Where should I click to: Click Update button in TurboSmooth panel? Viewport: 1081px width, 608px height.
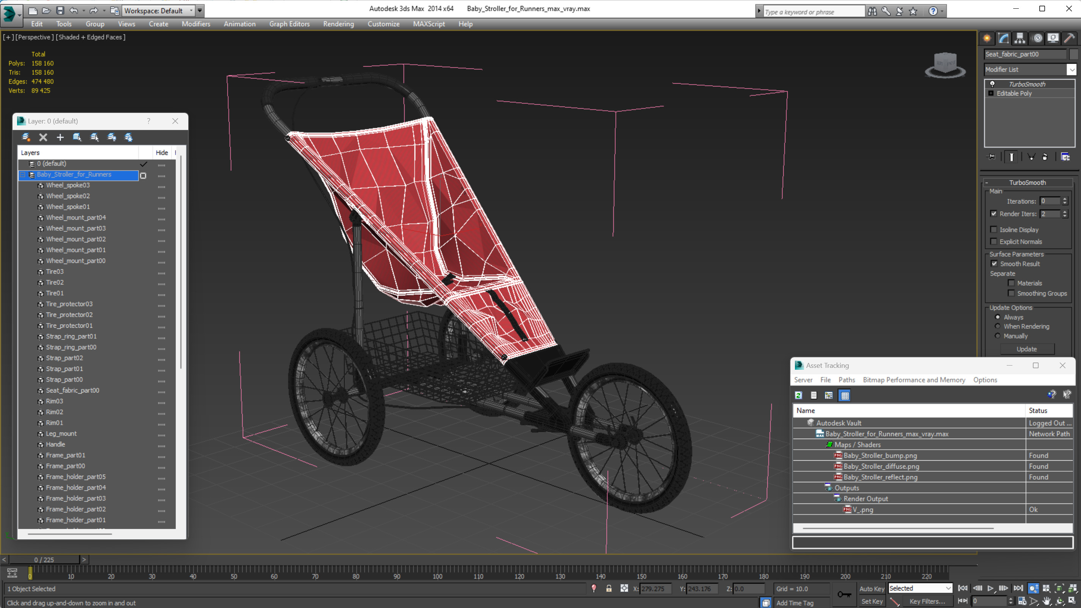1028,348
